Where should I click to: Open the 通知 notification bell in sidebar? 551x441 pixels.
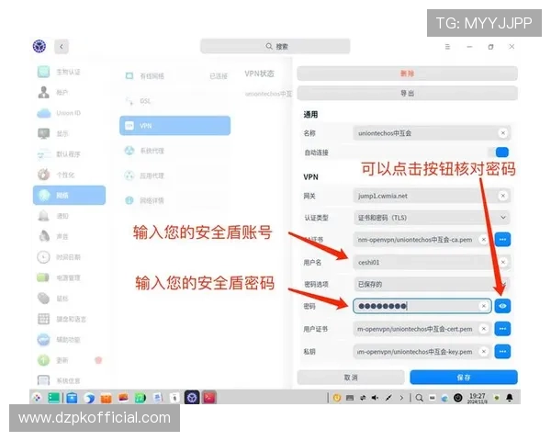tap(43, 216)
